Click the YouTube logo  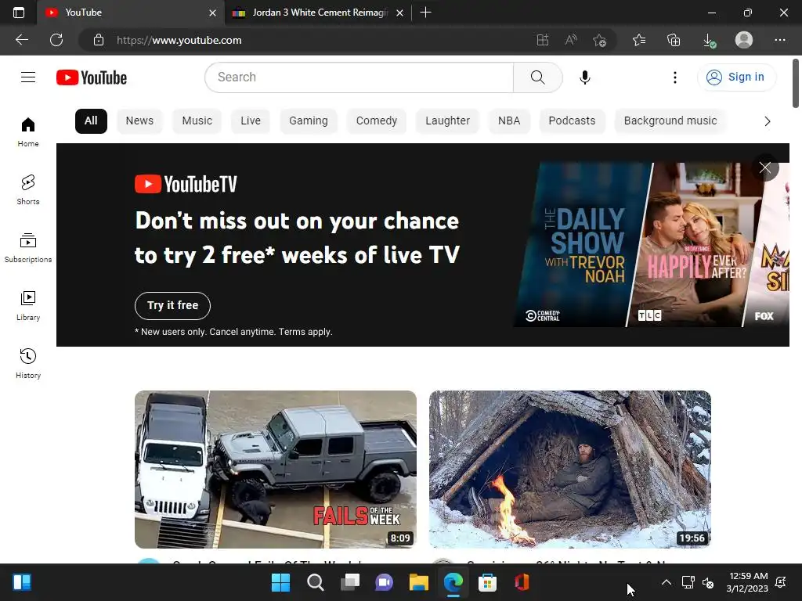pos(92,77)
